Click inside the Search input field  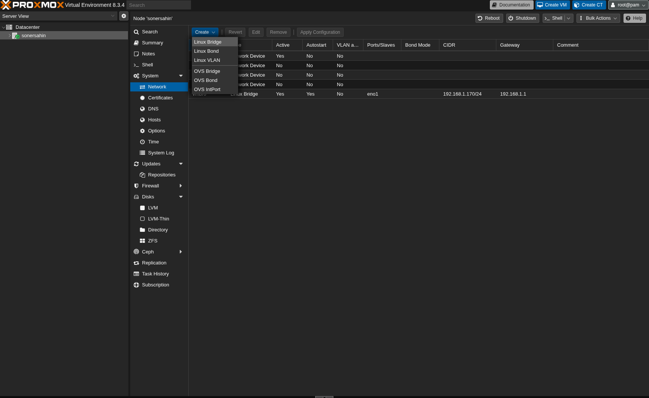[159, 5]
